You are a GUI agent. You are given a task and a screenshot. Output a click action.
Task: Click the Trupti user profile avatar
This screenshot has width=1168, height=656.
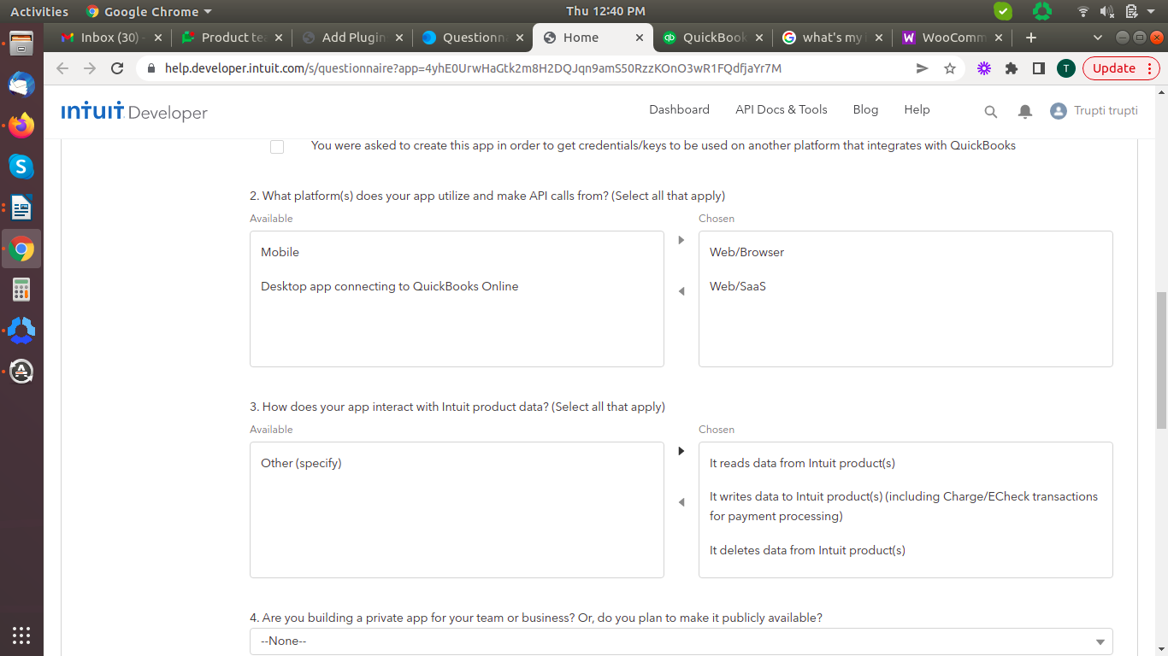point(1059,111)
